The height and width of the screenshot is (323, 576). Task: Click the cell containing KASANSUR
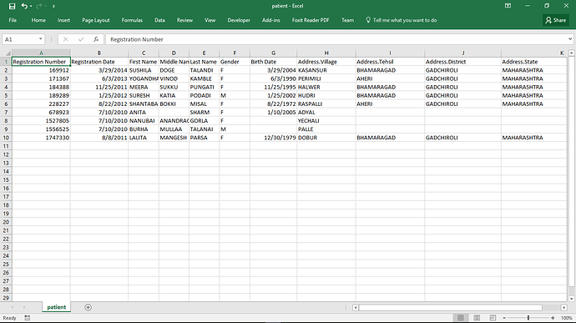click(x=326, y=70)
